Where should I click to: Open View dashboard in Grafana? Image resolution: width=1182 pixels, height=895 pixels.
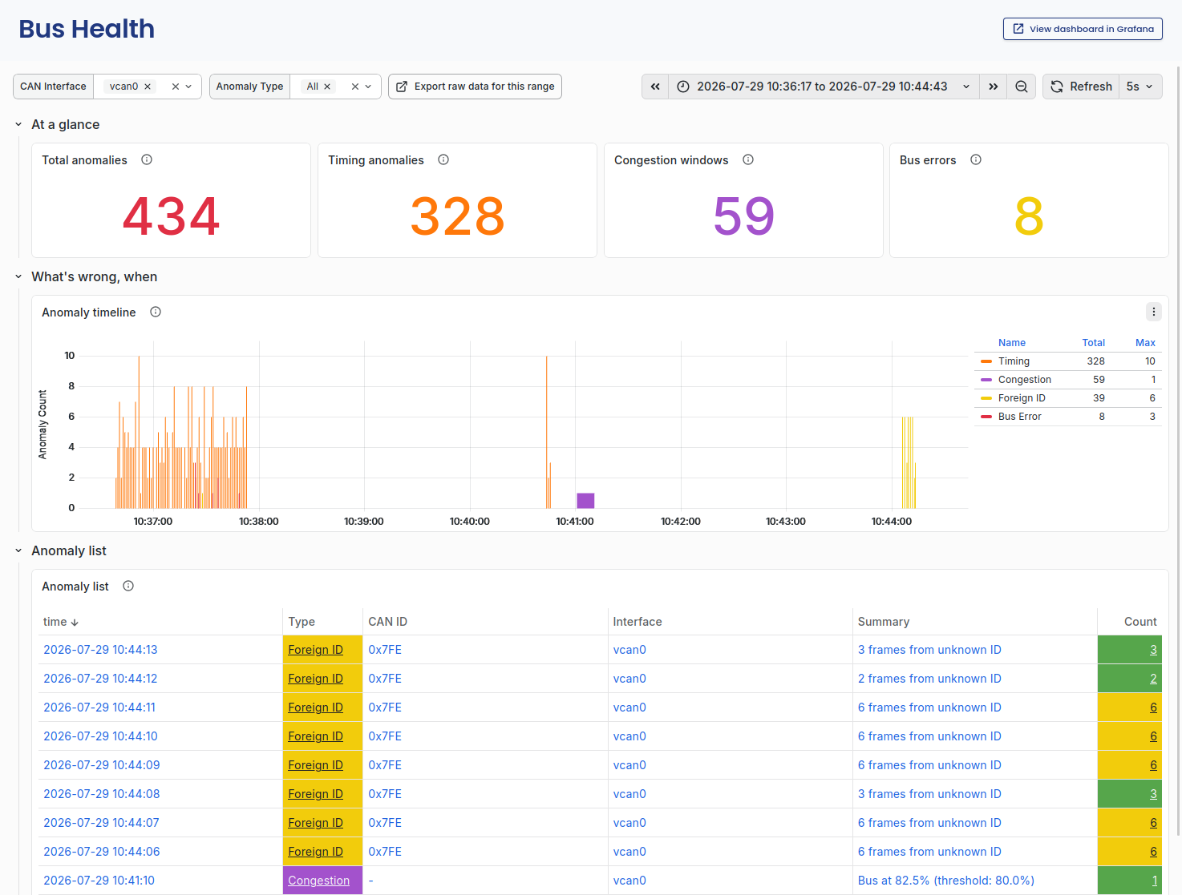[1083, 29]
